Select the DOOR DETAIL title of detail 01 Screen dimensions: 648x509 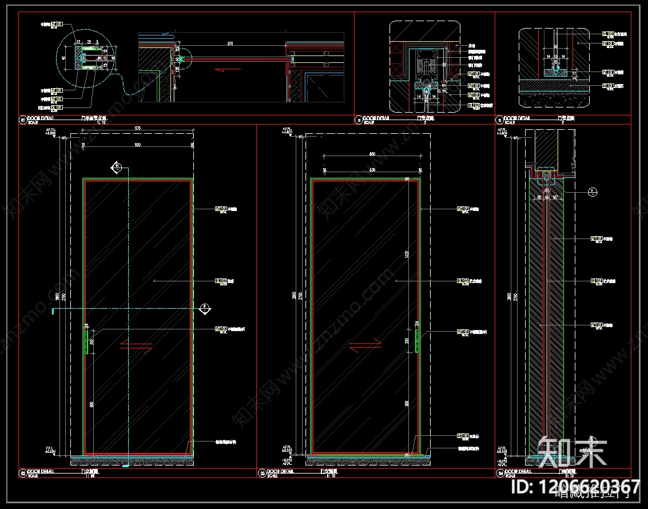coord(41,118)
